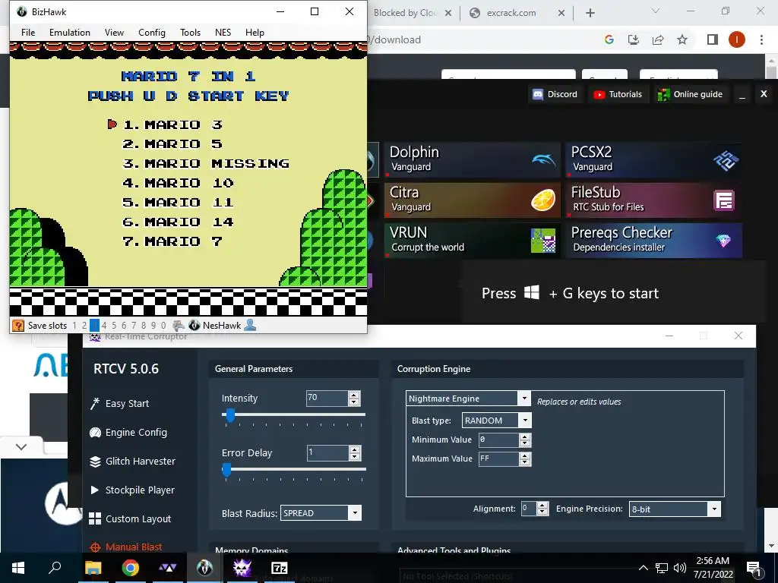Open the File menu in BizHawk
This screenshot has width=778, height=583.
pos(28,32)
